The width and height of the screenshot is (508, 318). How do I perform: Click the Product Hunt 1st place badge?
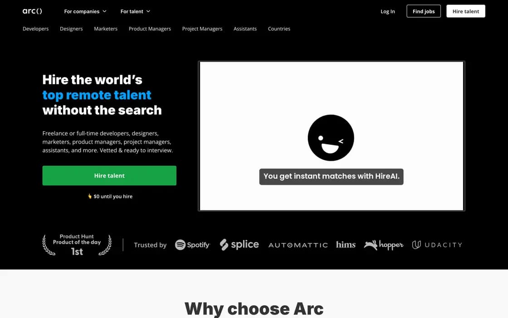click(77, 245)
